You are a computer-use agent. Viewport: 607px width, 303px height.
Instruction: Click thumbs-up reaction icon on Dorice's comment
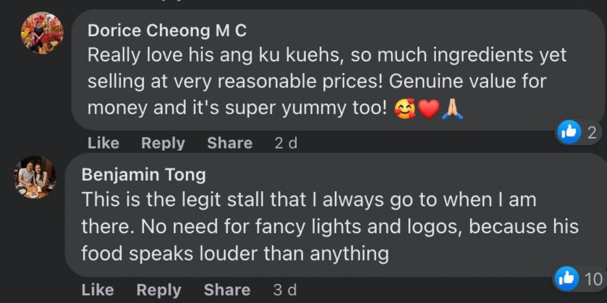pos(568,133)
